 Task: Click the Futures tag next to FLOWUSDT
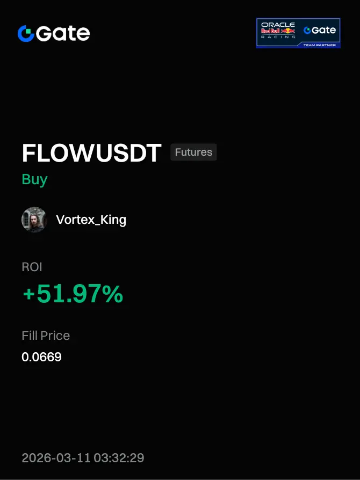pyautogui.click(x=193, y=152)
